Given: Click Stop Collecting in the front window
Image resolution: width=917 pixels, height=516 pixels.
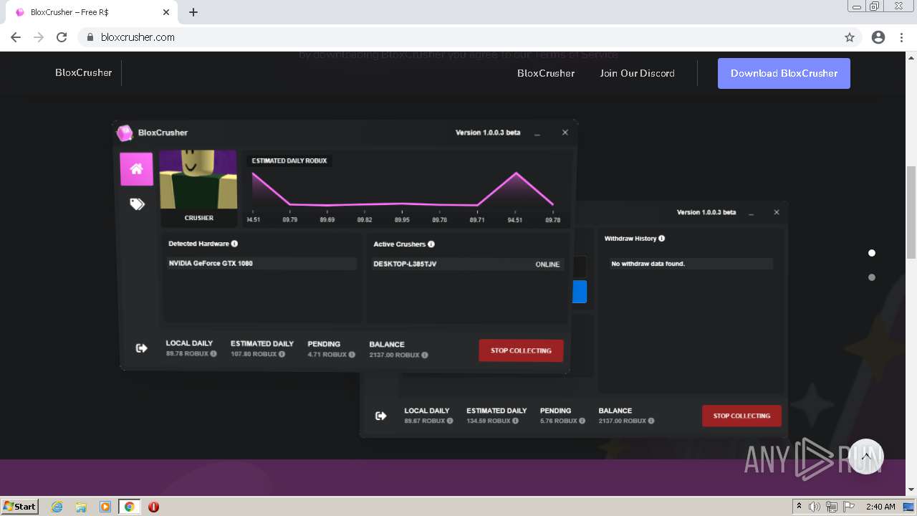Looking at the screenshot, I should point(521,350).
